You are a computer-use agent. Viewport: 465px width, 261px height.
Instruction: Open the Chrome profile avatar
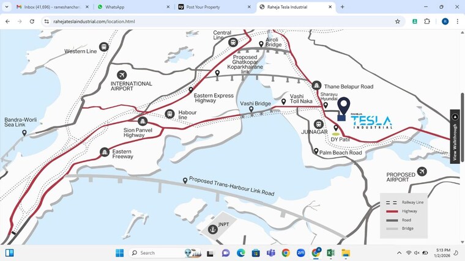(x=445, y=21)
